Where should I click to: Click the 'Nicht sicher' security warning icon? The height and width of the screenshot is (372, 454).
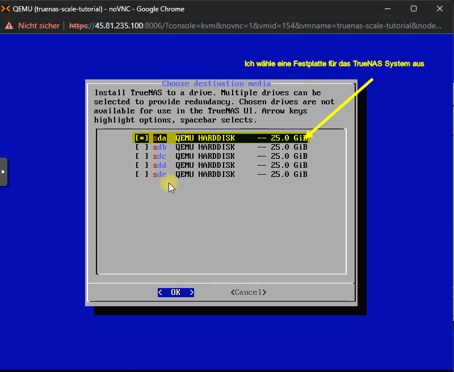[x=9, y=26]
